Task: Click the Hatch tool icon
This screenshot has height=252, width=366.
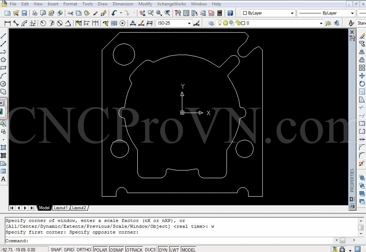Action: 3,147
